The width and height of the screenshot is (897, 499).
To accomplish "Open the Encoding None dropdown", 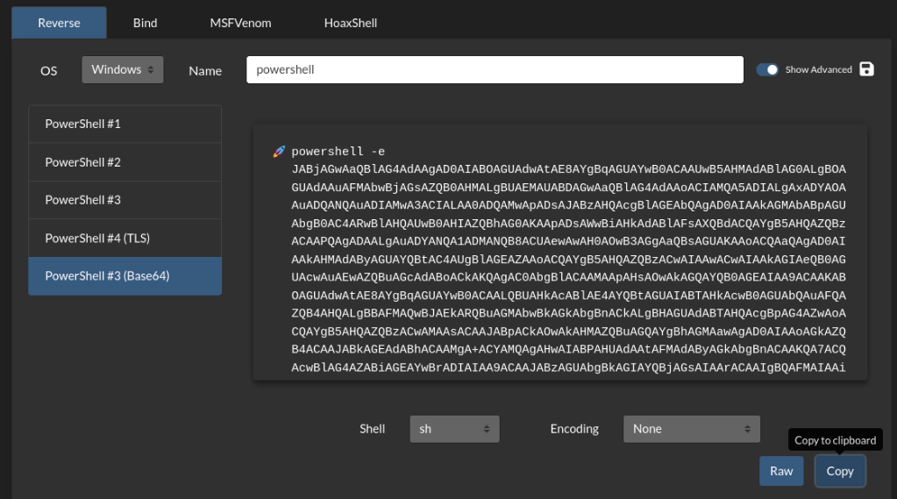I will tap(692, 429).
